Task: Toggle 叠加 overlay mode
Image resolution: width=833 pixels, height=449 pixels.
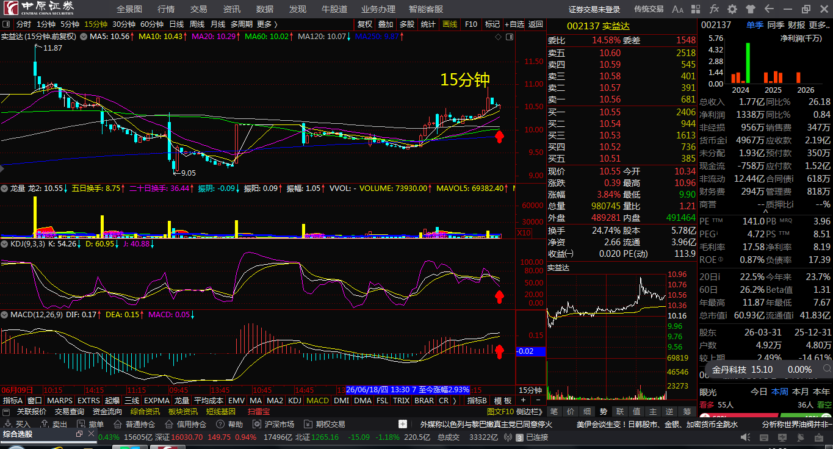Action: click(x=386, y=24)
